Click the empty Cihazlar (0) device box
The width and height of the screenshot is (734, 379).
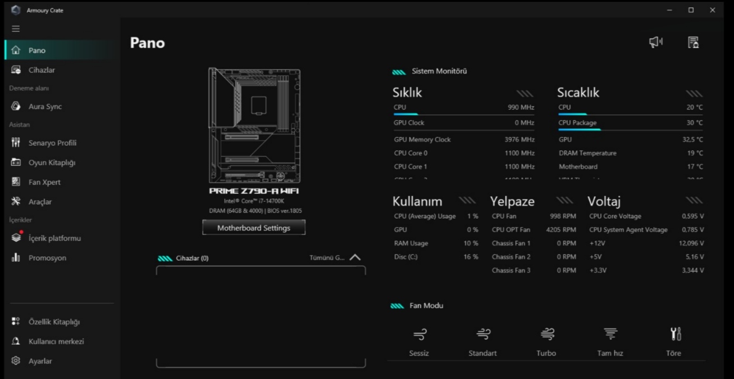(261, 317)
